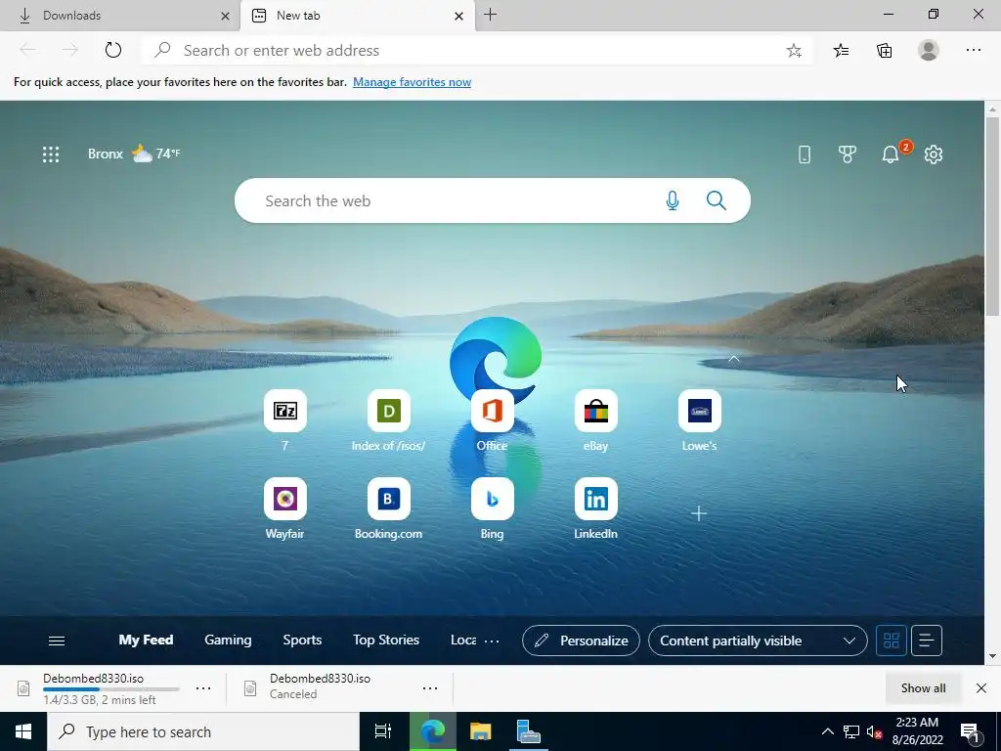Select the New tab browser tab
This screenshot has width=1001, height=751.
pyautogui.click(x=358, y=16)
